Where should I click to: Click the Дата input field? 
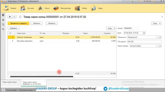tap(133, 33)
